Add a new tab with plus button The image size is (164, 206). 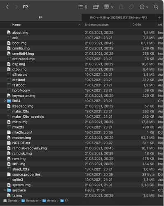[x=159, y=18]
